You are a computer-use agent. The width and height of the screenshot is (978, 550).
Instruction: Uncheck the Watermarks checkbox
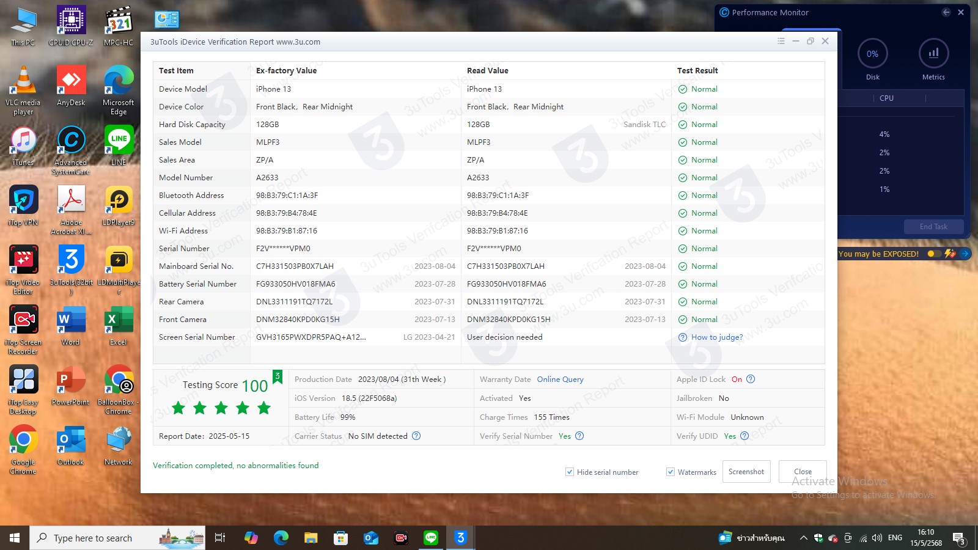point(671,472)
